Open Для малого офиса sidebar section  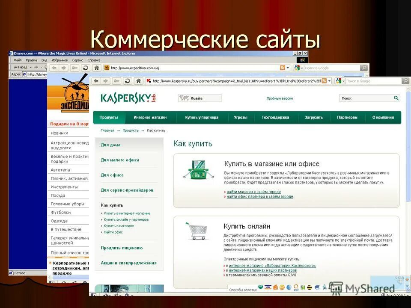point(120,160)
